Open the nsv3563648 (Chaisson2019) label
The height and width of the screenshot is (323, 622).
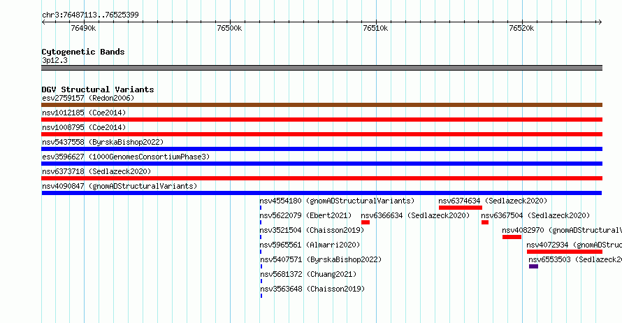312,289
